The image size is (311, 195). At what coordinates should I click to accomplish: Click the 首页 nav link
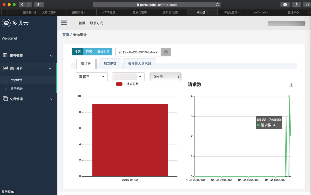82,23
